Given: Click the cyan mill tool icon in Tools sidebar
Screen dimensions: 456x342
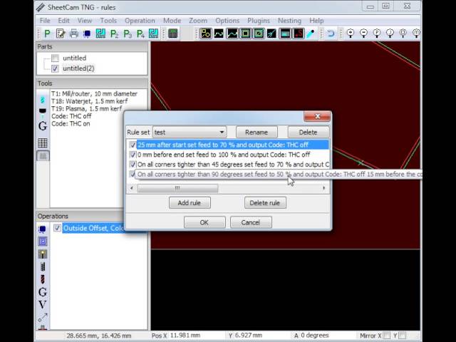Looking at the screenshot, I should pos(43,100).
